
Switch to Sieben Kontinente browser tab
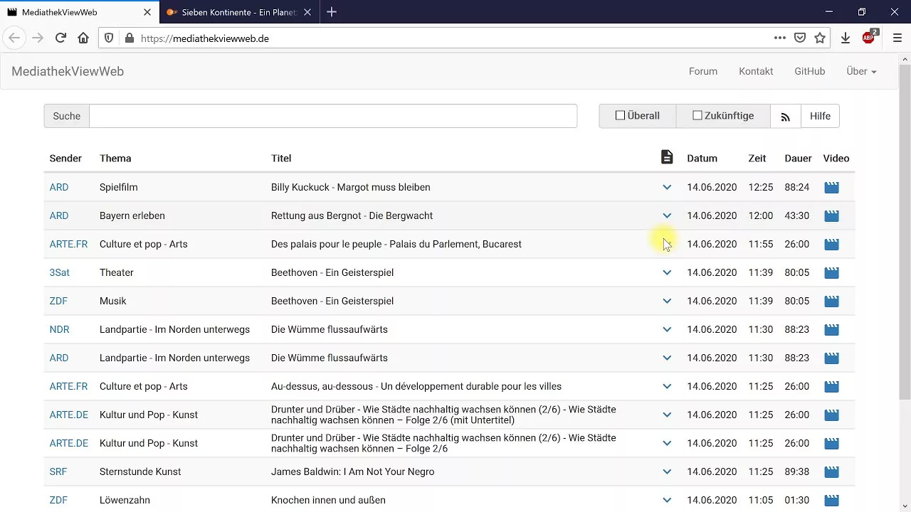point(238,12)
